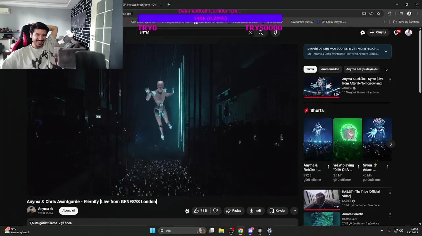Open the YouTube account avatar menu
422x236 pixels.
409,32
